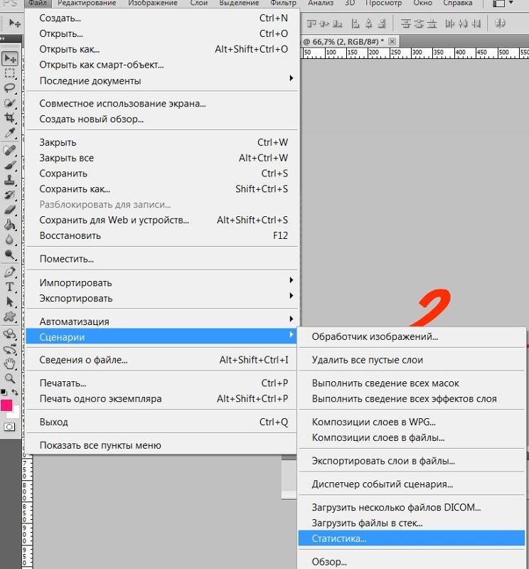Select Статистика... in scripts submenu
The width and height of the screenshot is (529, 569).
412,538
